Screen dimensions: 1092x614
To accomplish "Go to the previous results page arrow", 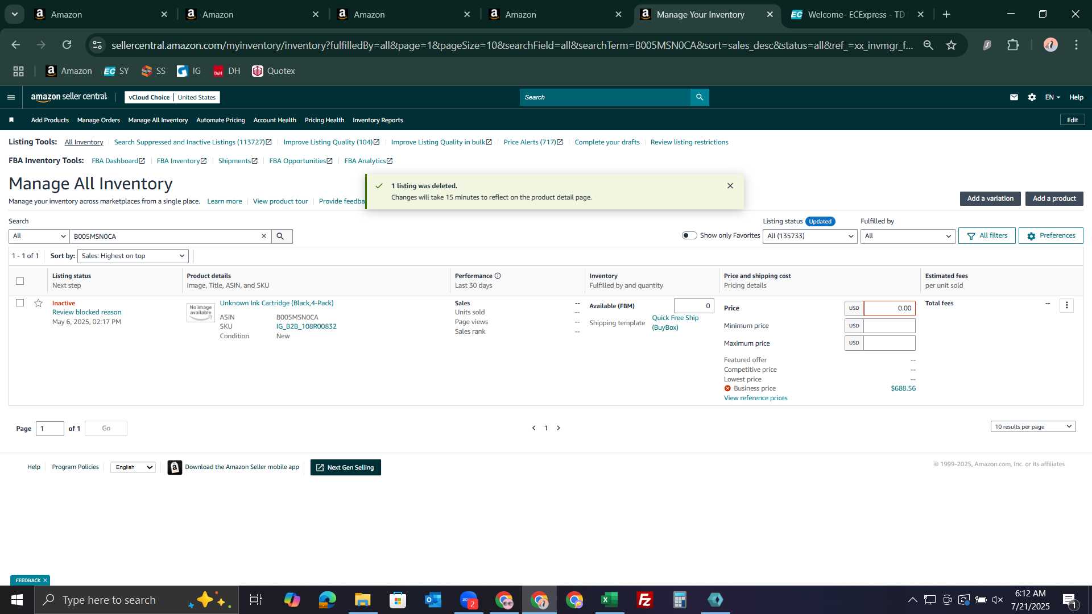I will point(533,428).
